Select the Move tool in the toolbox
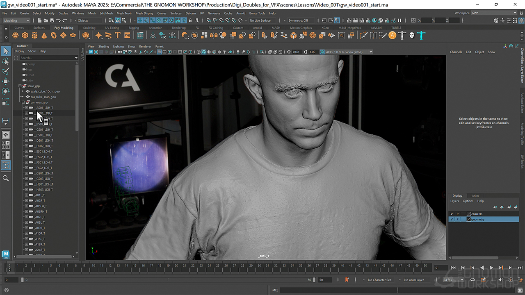This screenshot has height=295, width=525. pos(6,81)
